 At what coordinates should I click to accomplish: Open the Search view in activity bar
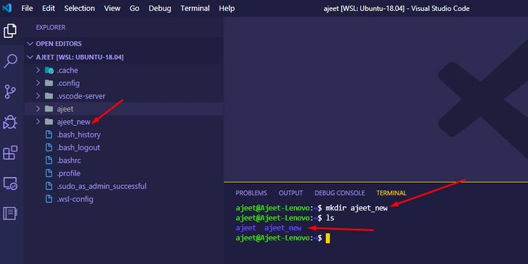(10, 61)
